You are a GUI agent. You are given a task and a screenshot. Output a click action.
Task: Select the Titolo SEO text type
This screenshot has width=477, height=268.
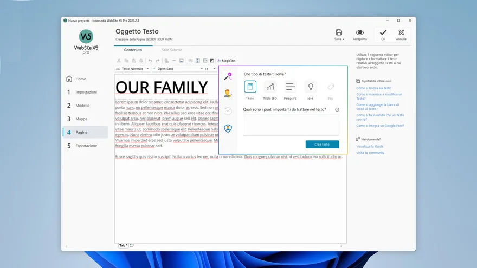pos(270,87)
